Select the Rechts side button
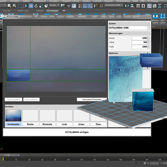The height and width of the screenshot is (167, 167). (x=30, y=124)
